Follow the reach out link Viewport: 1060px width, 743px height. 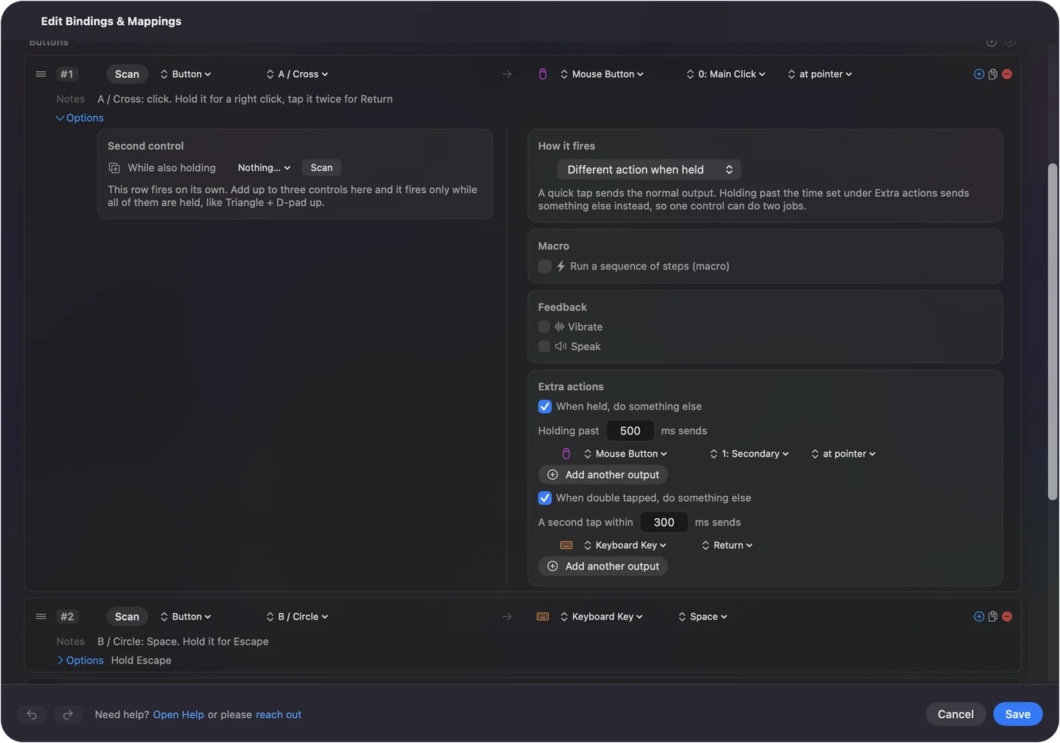279,715
